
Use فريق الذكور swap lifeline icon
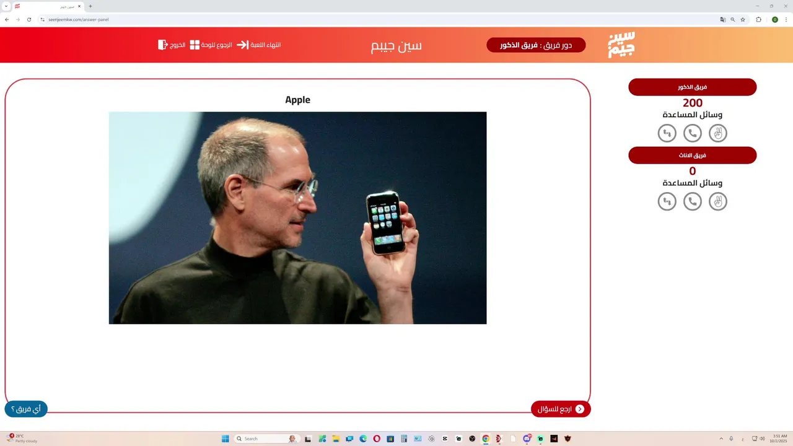coord(667,133)
